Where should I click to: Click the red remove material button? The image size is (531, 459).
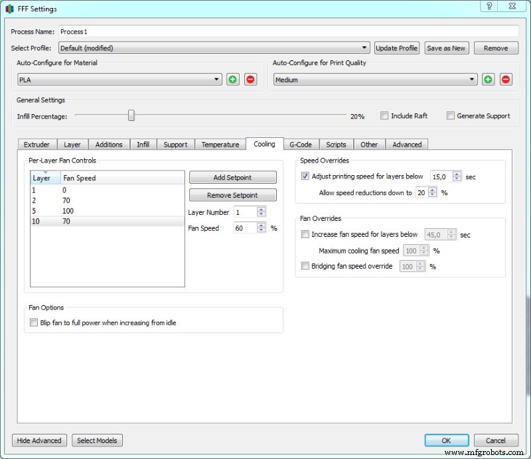(x=250, y=80)
